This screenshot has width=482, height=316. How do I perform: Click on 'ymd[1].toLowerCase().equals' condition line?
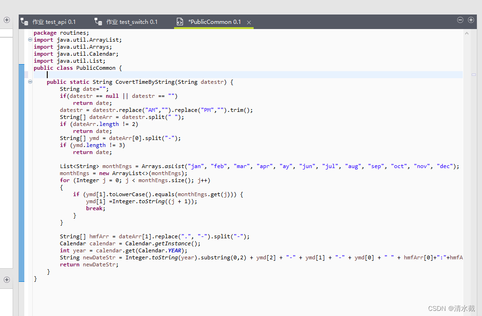click(x=158, y=195)
